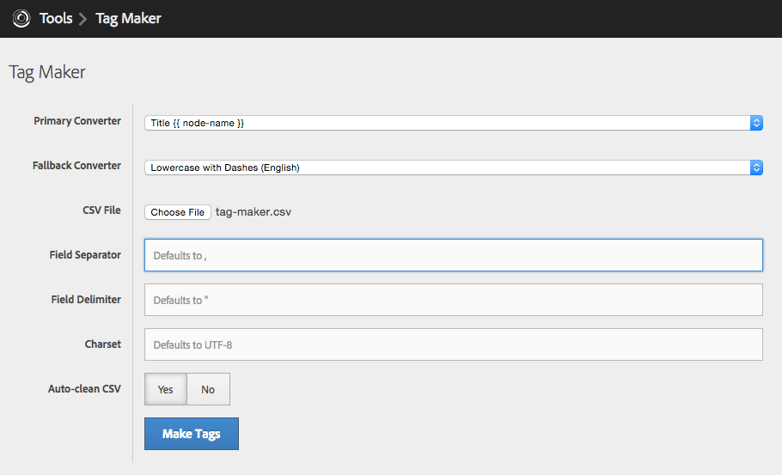The image size is (782, 475).
Task: Set Auto-clean CSV to Yes
Action: tap(166, 389)
